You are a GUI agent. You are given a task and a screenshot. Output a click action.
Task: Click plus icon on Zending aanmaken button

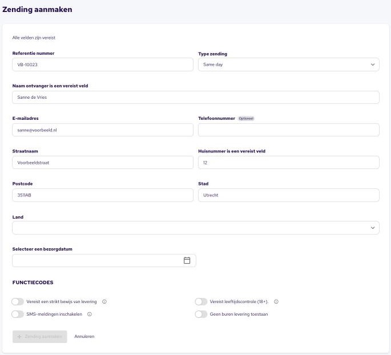[x=19, y=337]
